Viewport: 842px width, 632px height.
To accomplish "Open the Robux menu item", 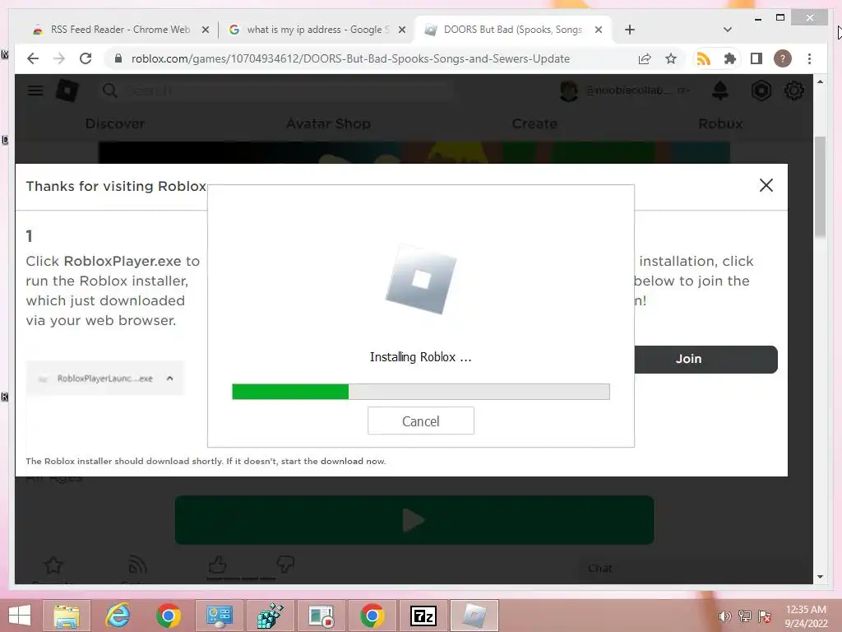I will 720,123.
